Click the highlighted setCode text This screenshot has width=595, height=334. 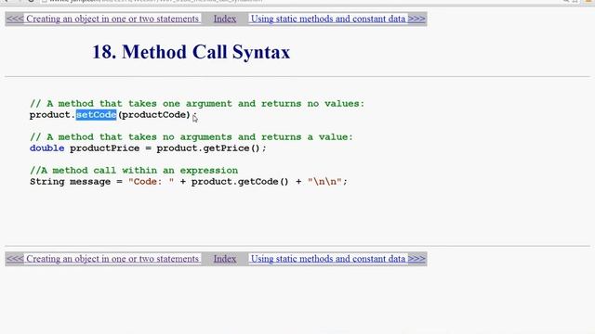coord(96,115)
